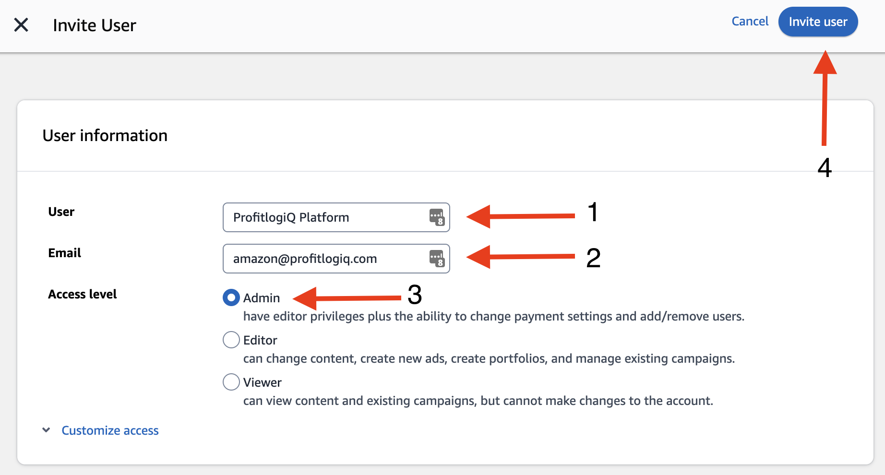Screen dimensions: 885x475
Task: Close the Invite User dialog with X
Action: click(x=21, y=25)
